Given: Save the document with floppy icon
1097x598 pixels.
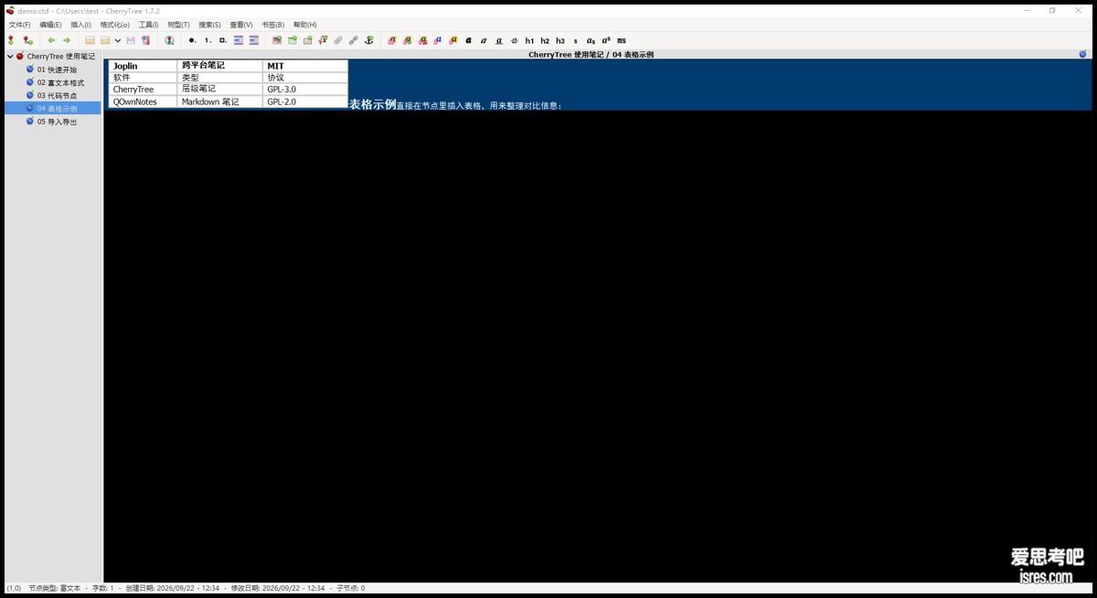Looking at the screenshot, I should point(131,40).
